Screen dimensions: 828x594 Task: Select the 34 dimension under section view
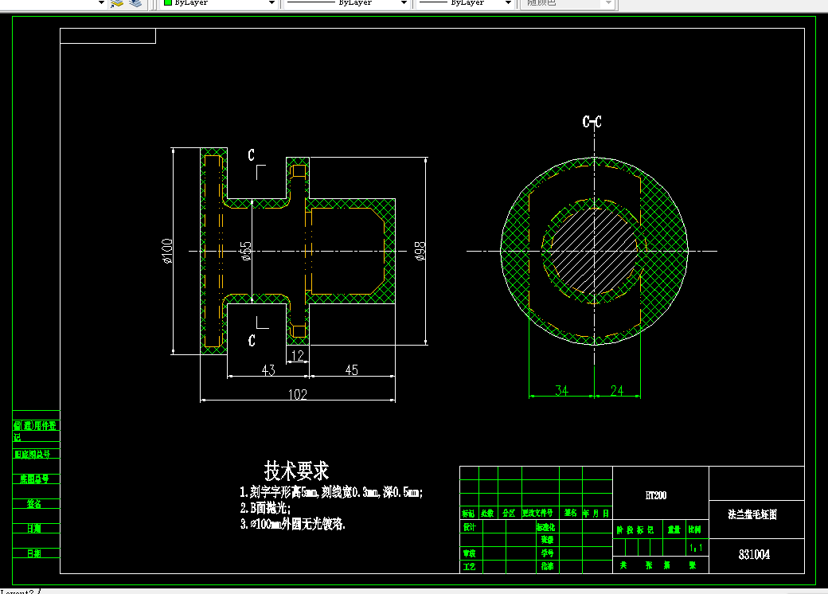coord(561,390)
